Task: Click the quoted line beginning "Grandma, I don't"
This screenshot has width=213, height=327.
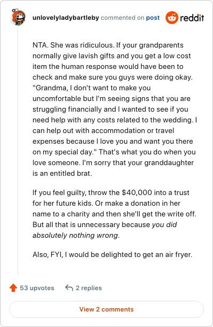Action: click(x=92, y=88)
